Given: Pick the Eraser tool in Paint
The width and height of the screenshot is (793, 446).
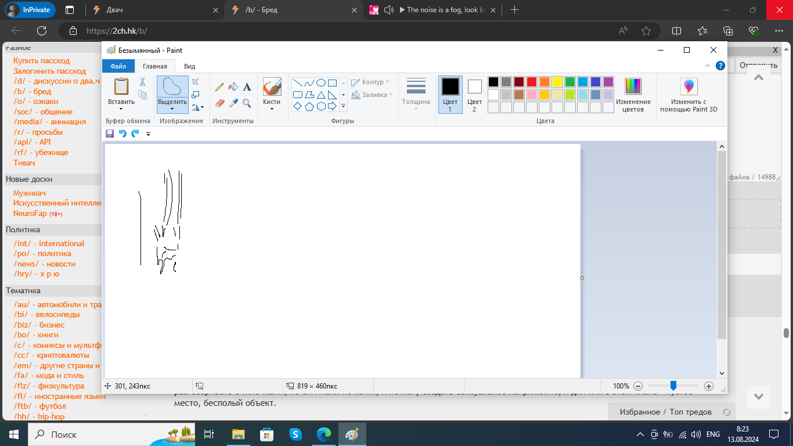Looking at the screenshot, I should click(219, 103).
